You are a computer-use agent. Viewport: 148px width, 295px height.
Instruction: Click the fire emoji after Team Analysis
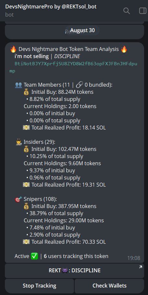click(124, 49)
